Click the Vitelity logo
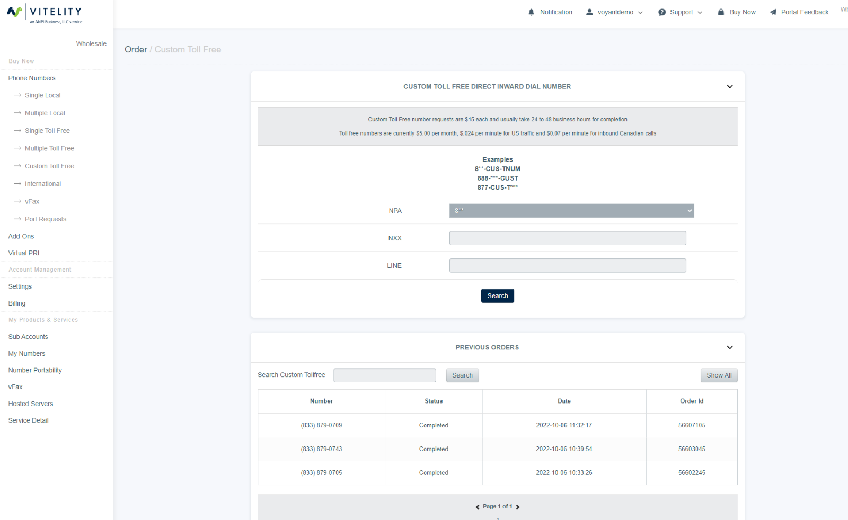The width and height of the screenshot is (848, 520). [x=45, y=13]
